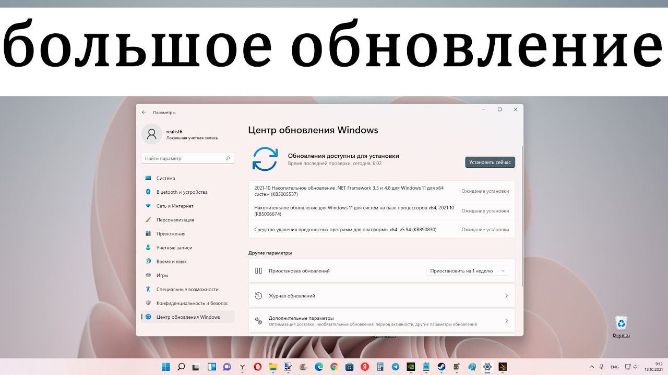Click the KB890830 malware removal tool entry
The height and width of the screenshot is (375, 668).
(x=381, y=229)
